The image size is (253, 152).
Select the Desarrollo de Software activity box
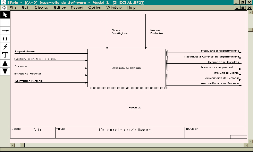pyautogui.click(x=127, y=68)
